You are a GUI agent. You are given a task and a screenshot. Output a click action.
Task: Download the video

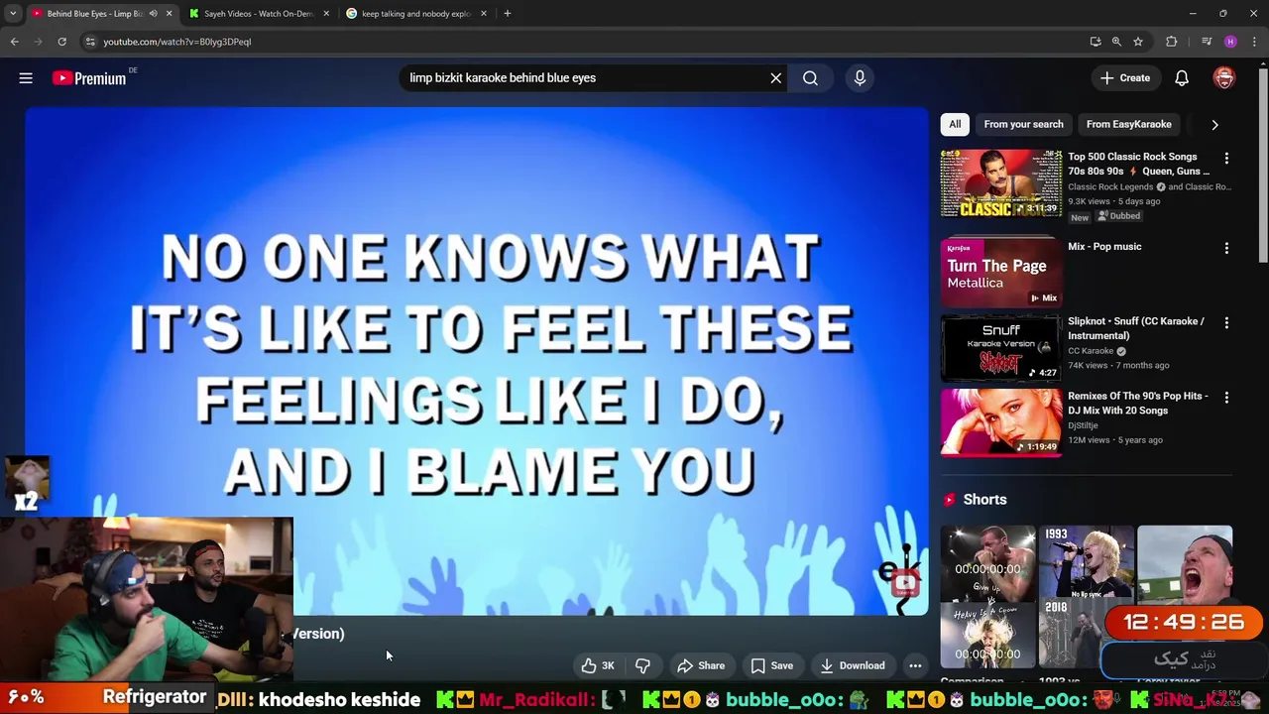click(853, 665)
